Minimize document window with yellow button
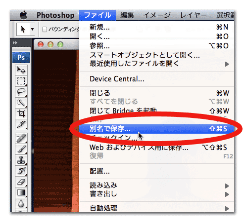The image size is (244, 222). (50, 44)
